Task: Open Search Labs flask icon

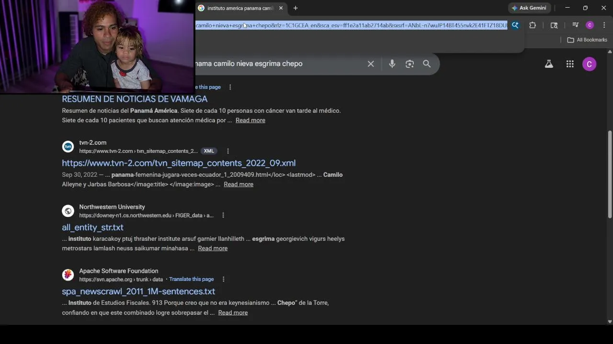Action: pyautogui.click(x=549, y=64)
